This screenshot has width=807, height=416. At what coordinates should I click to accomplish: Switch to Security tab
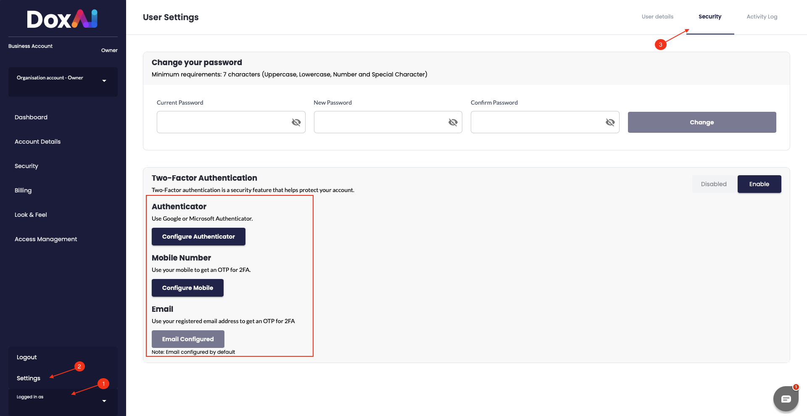click(x=710, y=17)
